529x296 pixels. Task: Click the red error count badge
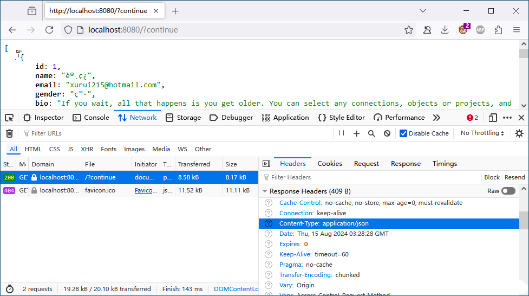coord(472,118)
